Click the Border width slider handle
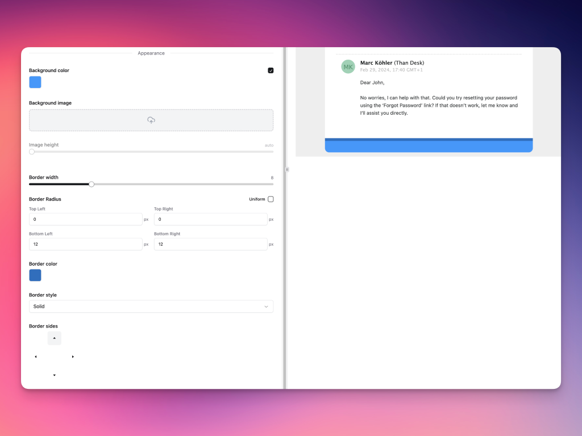The width and height of the screenshot is (582, 436). click(92, 184)
